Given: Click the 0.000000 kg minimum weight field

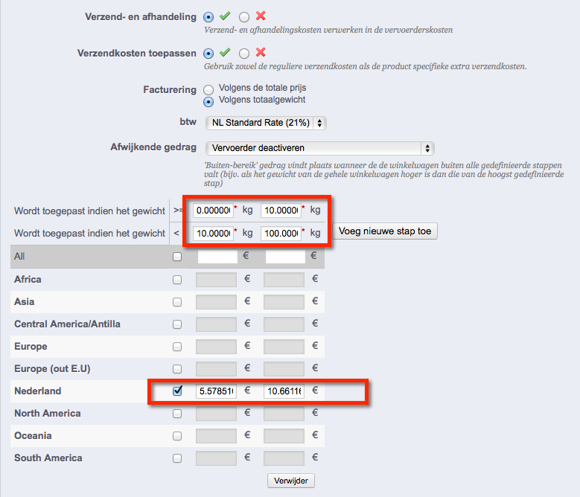Looking at the screenshot, I should [213, 211].
